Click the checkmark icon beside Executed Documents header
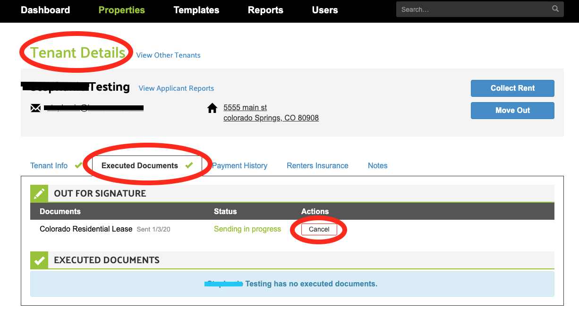The height and width of the screenshot is (310, 579). pos(39,260)
